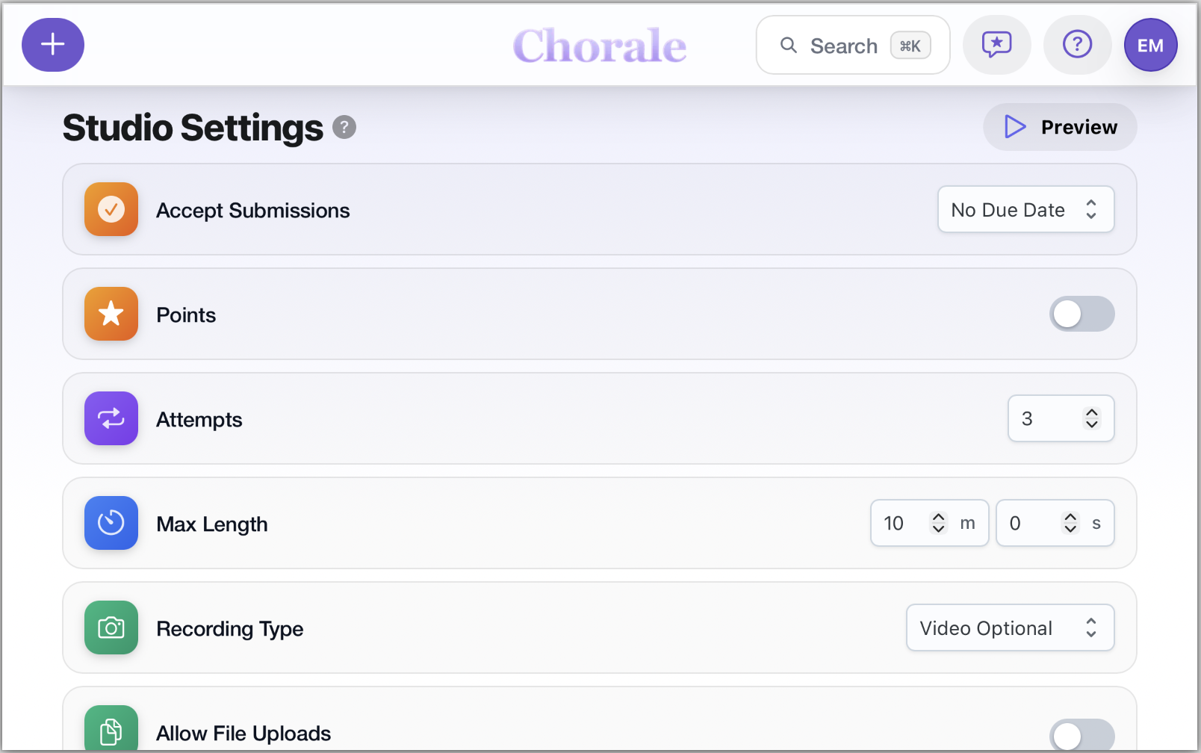Click the Recording Type camera icon
The height and width of the screenshot is (753, 1201).
tap(111, 627)
